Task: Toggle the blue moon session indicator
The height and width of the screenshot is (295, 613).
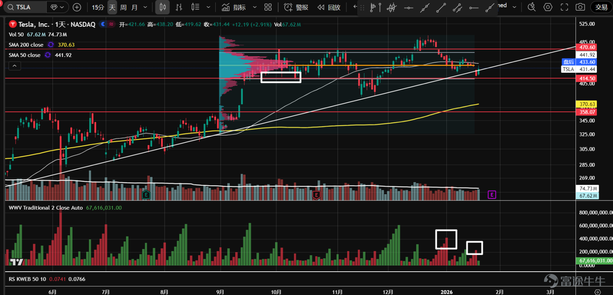Action: click(103, 24)
